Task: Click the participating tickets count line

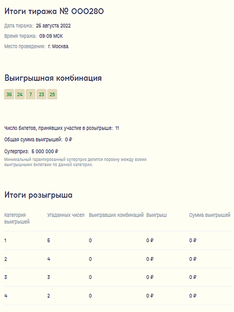Action: coord(61,128)
